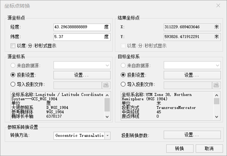Click '6378137' semi-major axis value
The image size is (227, 156).
(54, 116)
